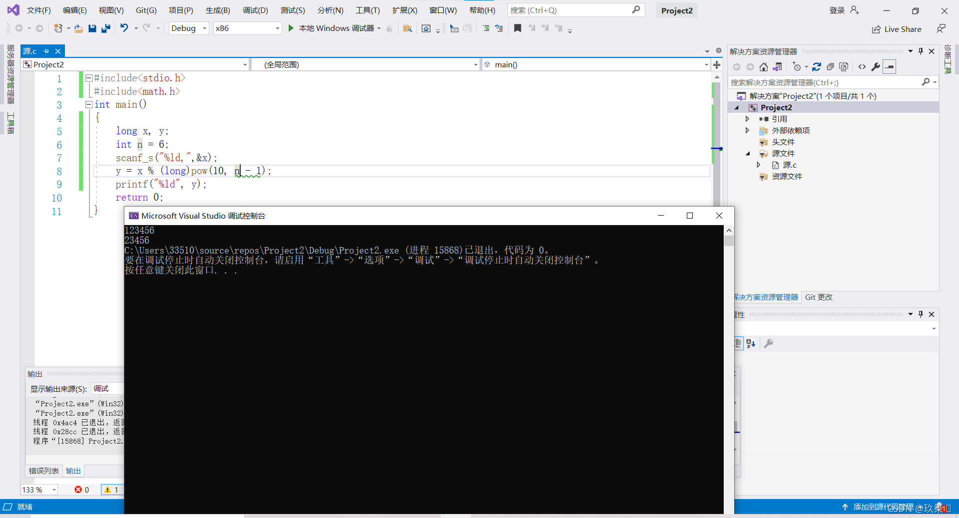Click the sign-in account icon

854,10
